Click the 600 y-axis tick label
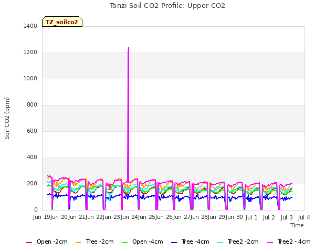This screenshot has height=252, width=336. tap(32, 131)
